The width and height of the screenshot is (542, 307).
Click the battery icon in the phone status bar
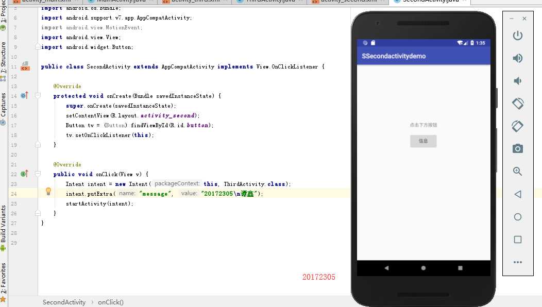point(472,43)
